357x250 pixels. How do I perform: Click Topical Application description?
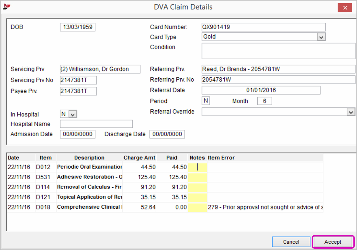point(90,197)
